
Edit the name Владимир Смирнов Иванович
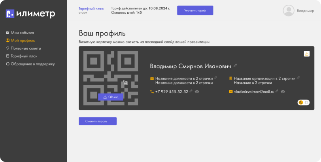coord(236,65)
